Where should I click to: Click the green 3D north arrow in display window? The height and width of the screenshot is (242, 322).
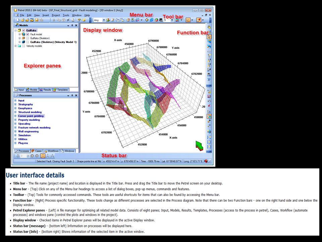(x=199, y=146)
